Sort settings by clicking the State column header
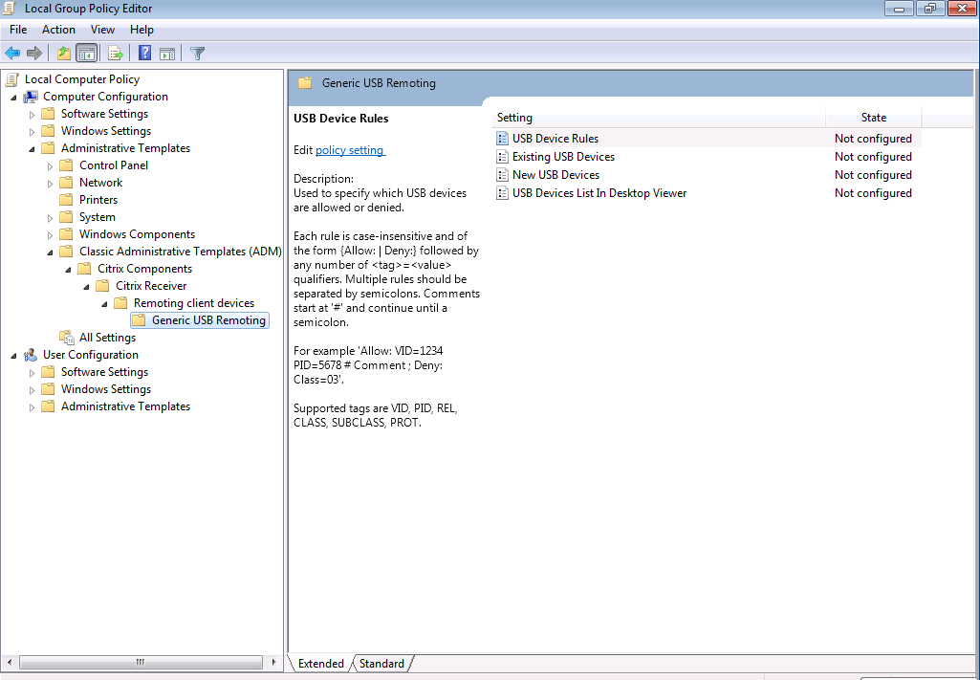This screenshot has height=680, width=980. (x=872, y=117)
